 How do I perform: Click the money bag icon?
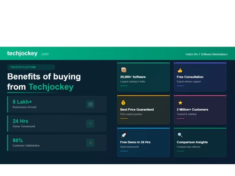(123, 103)
